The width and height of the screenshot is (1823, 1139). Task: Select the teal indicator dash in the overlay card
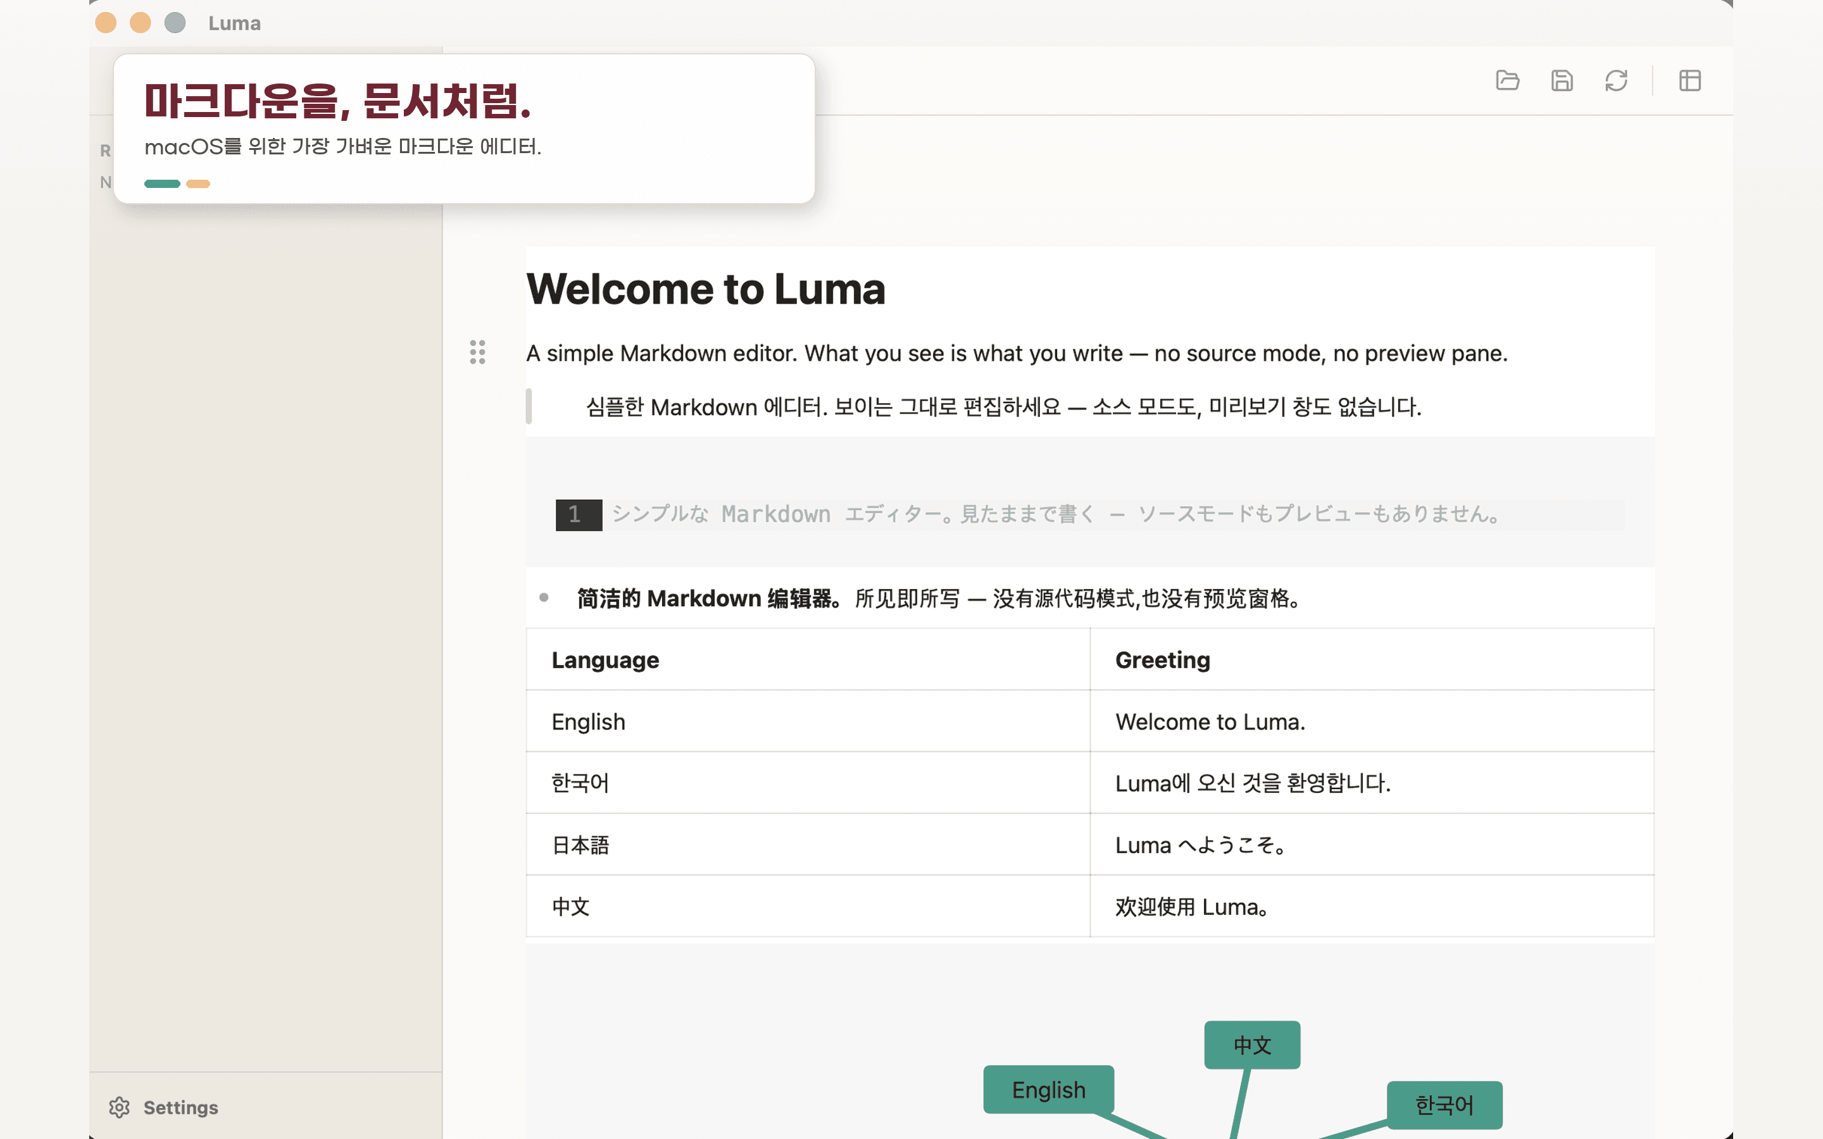click(162, 184)
